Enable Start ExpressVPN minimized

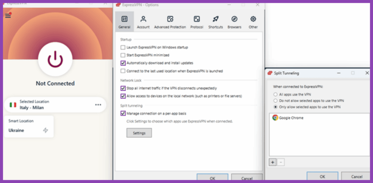(123, 55)
